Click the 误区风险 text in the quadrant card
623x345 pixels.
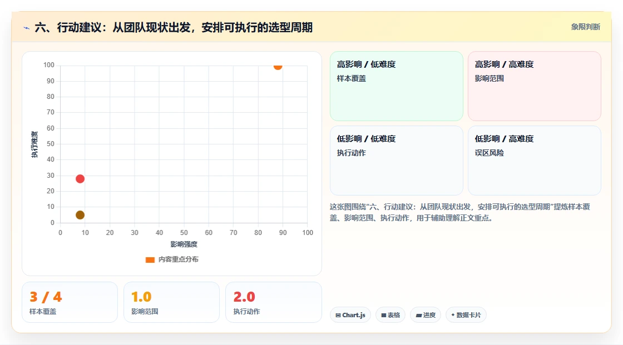click(x=489, y=153)
